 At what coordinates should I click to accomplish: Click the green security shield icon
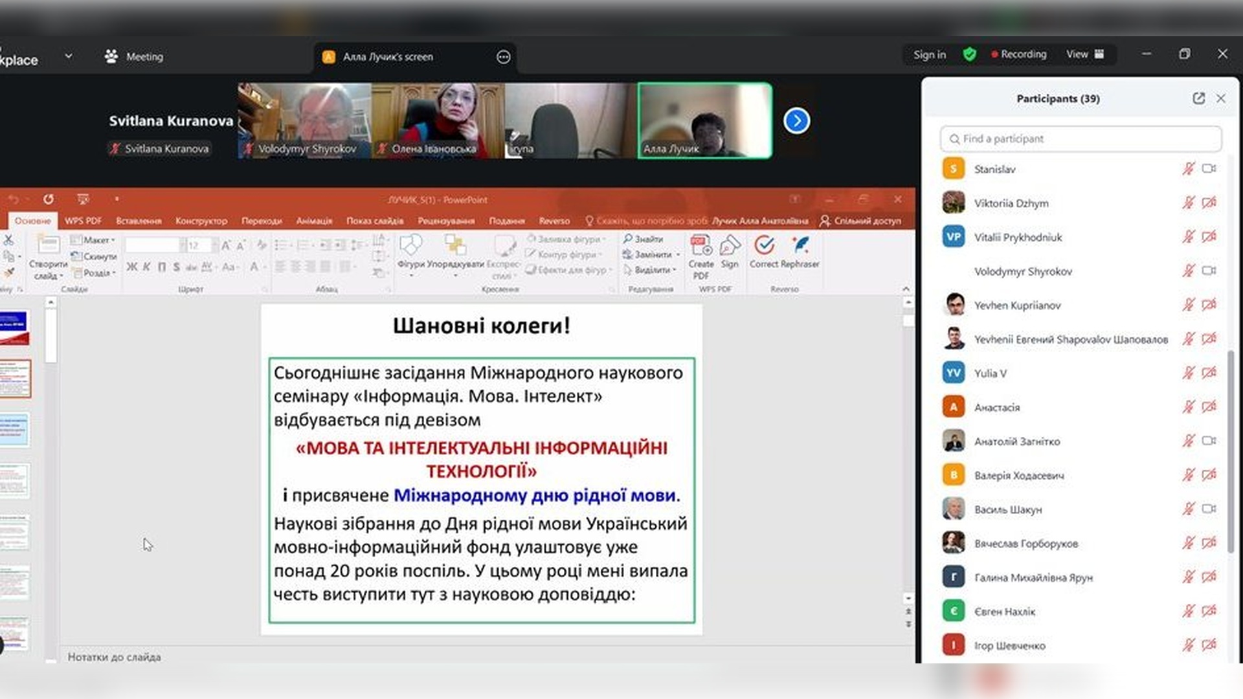coord(969,54)
